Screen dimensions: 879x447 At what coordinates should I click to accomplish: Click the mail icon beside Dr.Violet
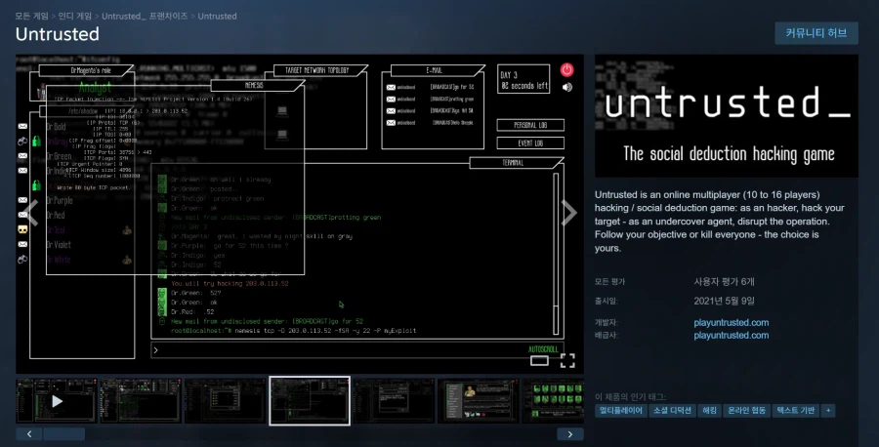22,244
